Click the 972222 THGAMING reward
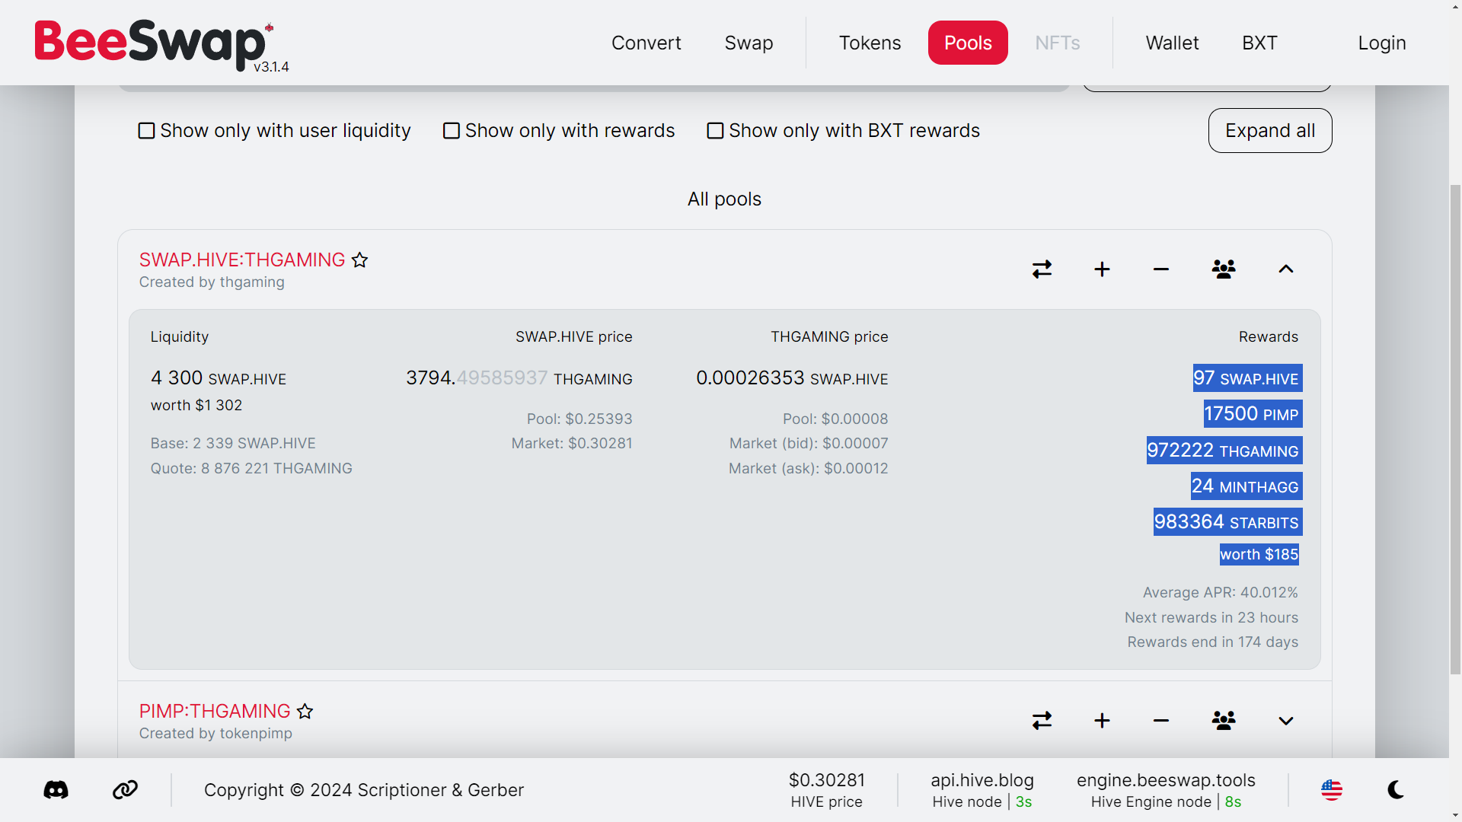 [1224, 451]
